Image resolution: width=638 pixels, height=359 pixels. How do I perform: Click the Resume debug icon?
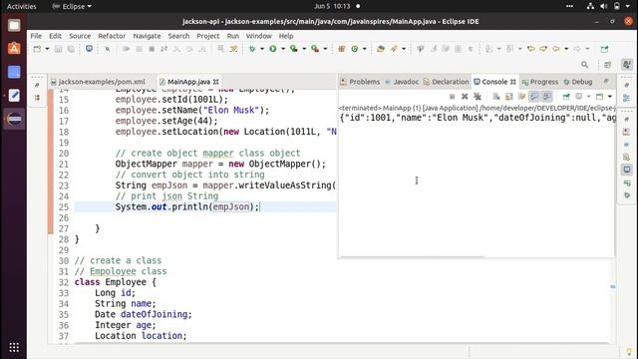[127, 49]
